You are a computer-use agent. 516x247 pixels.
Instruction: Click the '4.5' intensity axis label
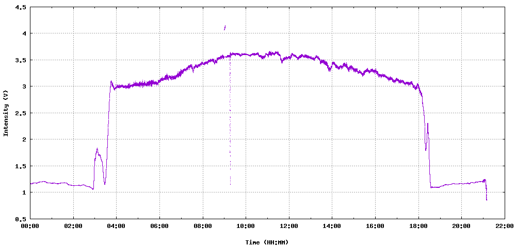21,7
